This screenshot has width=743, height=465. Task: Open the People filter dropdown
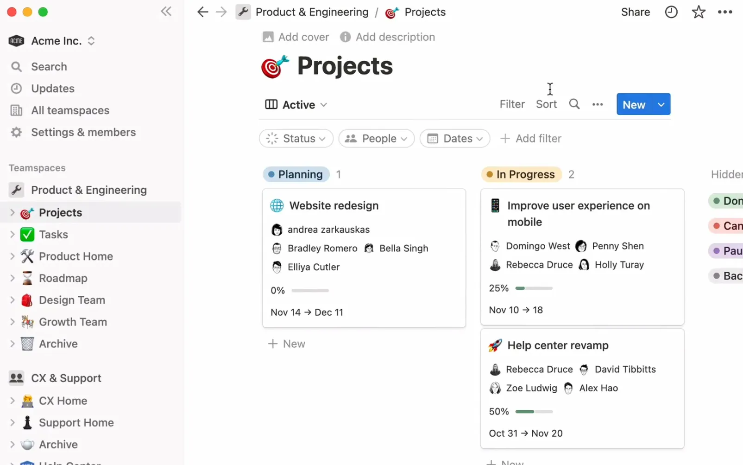pos(376,139)
